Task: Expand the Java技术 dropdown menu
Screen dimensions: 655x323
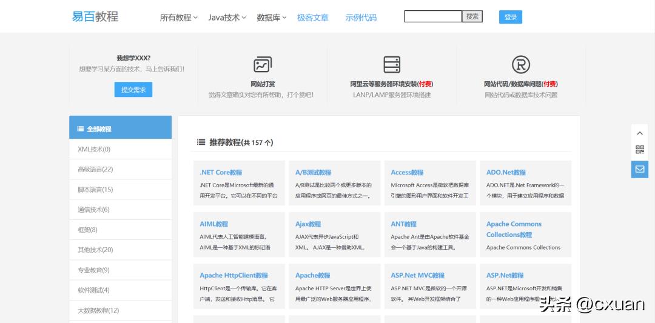Action: coord(227,18)
